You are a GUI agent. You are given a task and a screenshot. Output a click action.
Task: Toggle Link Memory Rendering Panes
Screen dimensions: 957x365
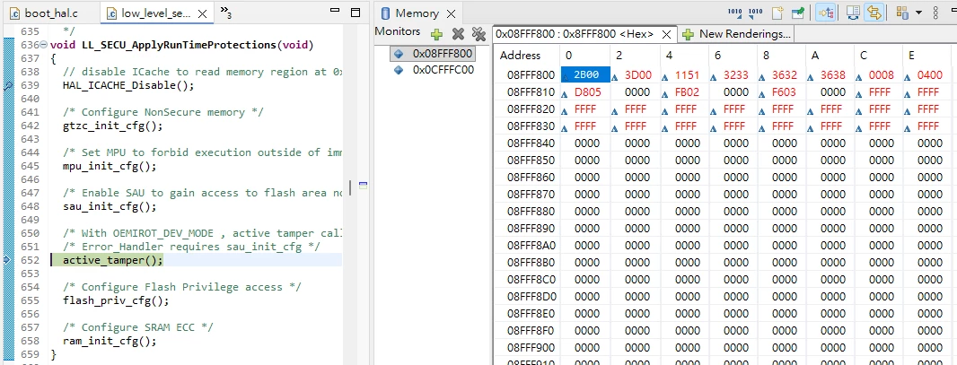point(874,13)
